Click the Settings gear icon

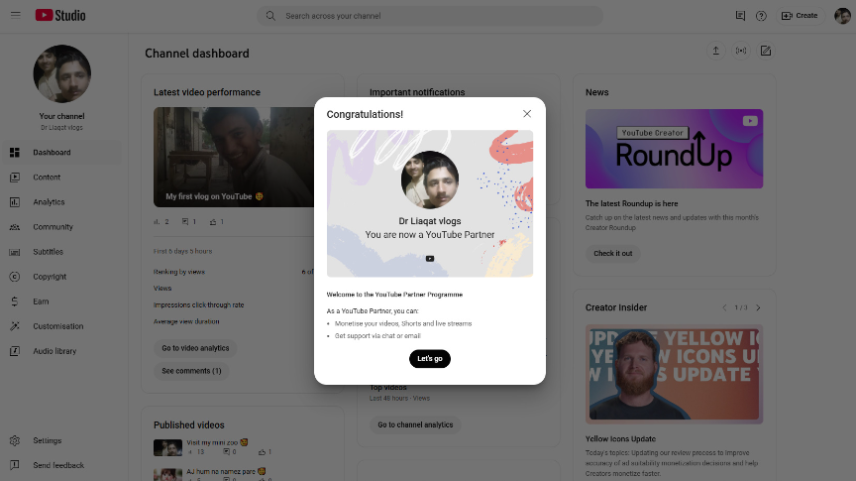click(15, 440)
